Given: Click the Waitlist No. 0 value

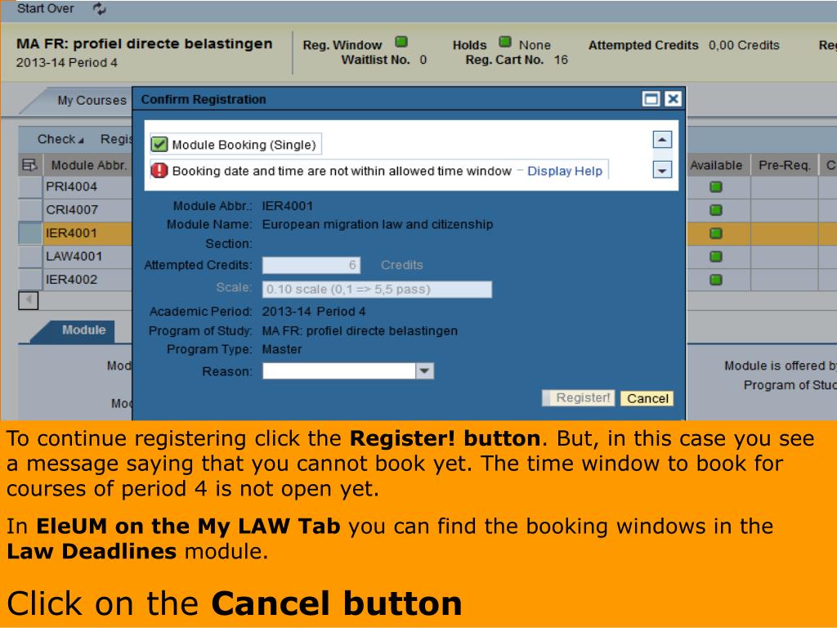Looking at the screenshot, I should click(423, 60).
